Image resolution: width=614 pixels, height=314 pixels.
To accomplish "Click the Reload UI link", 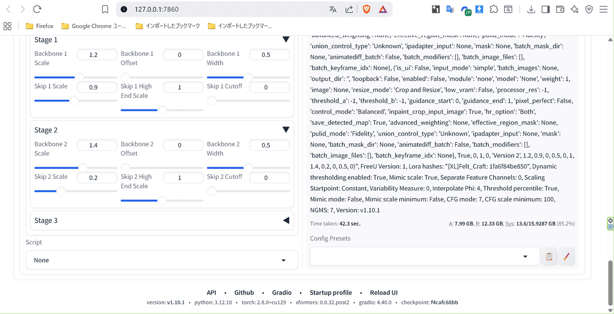I will (384, 293).
